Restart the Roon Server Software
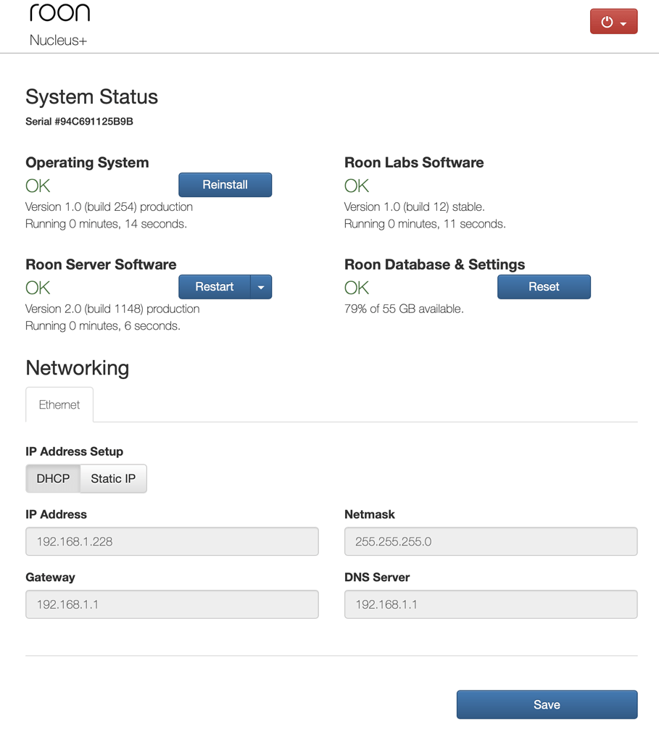 (215, 287)
